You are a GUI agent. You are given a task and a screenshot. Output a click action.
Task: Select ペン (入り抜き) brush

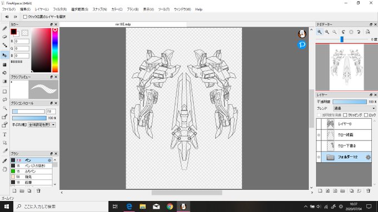pos(31,166)
